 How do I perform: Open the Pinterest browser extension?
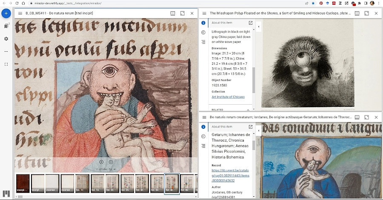(321, 3)
